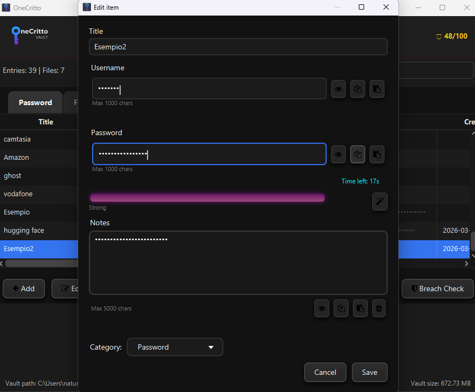Show the Password characters
The image size is (475, 392).
pos(338,154)
